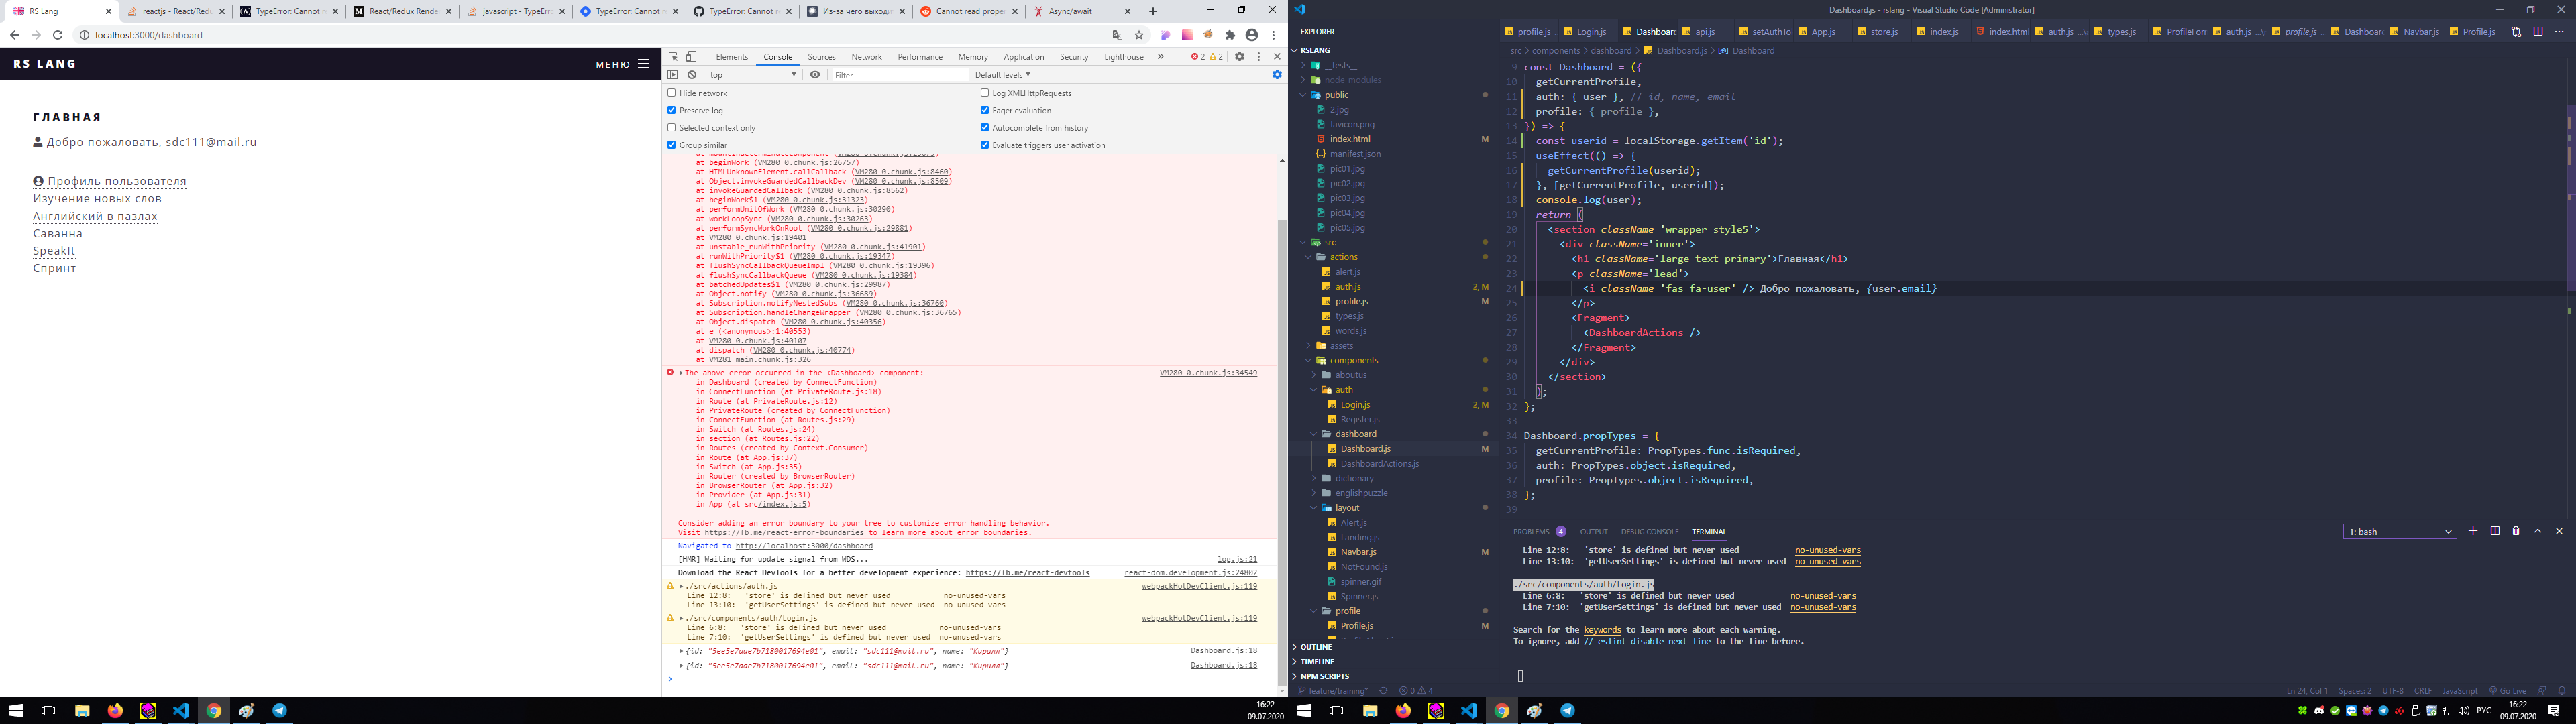Open the 1: bash terminal selector

2399,531
